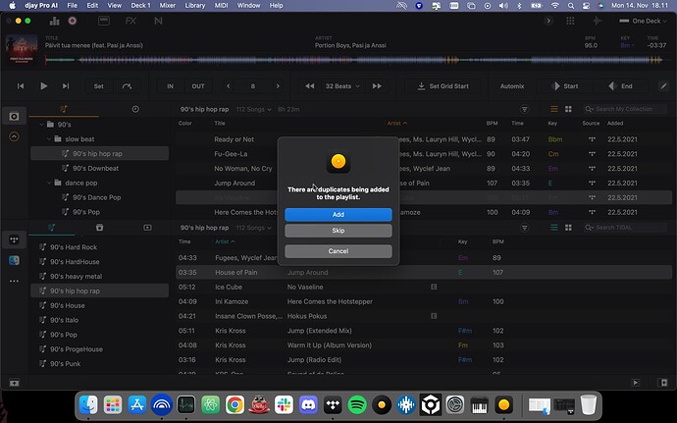Sort upper list by Artist column
The width and height of the screenshot is (677, 423).
[x=396, y=123]
